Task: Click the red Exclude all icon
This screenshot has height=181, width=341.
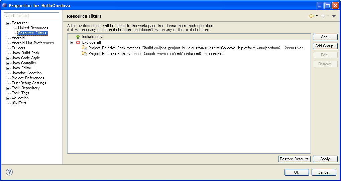Action: (78, 42)
